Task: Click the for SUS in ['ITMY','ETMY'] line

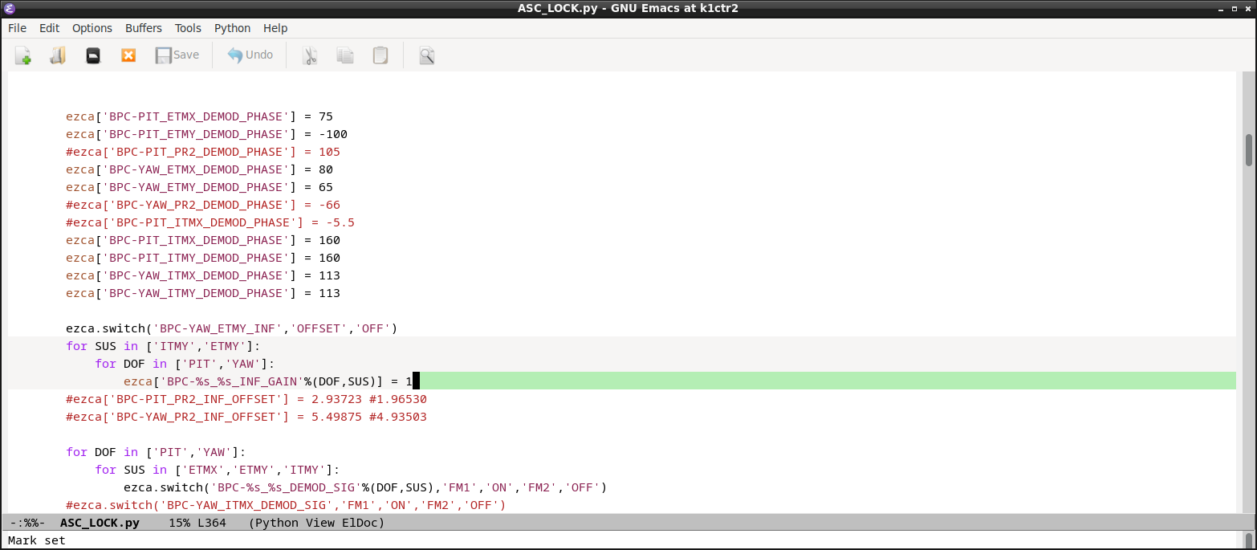Action: tap(163, 346)
